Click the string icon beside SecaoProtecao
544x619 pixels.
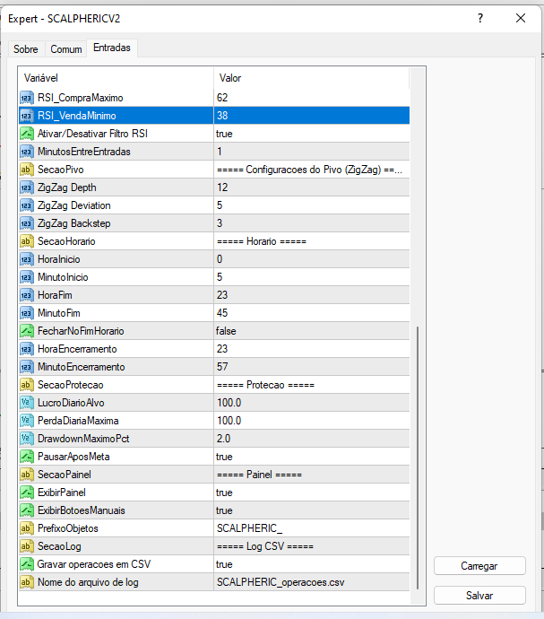(26, 385)
